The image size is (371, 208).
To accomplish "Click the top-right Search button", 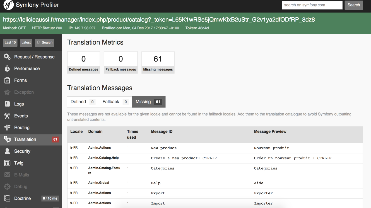I will point(354,5).
